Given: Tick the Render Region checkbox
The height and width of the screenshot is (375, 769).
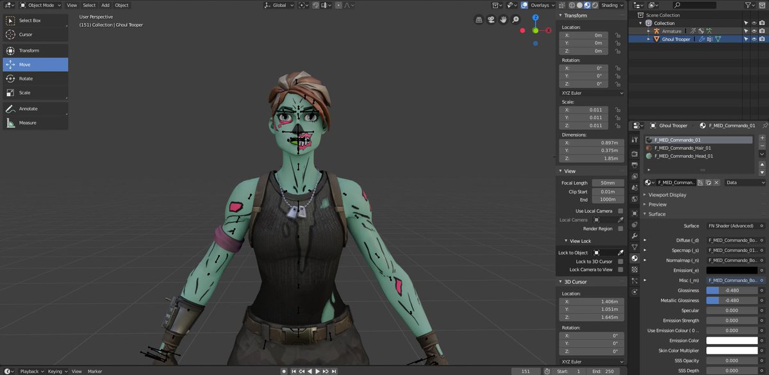Looking at the screenshot, I should click(620, 229).
